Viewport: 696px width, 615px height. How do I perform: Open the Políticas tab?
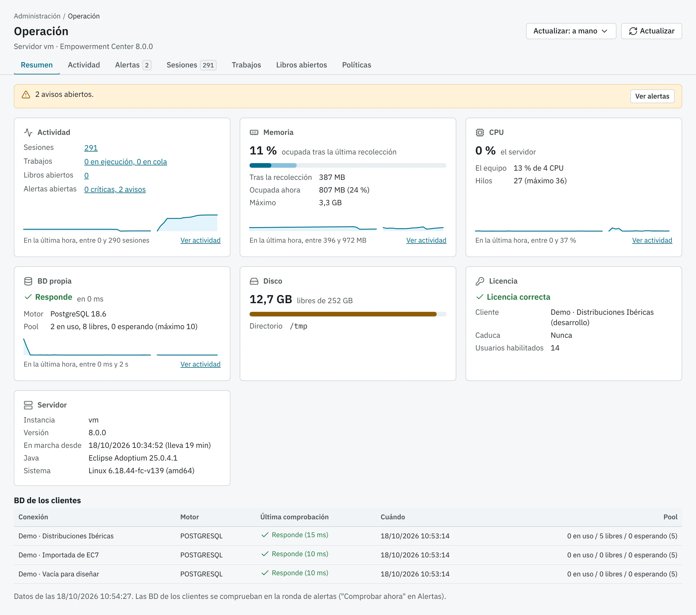tap(357, 65)
